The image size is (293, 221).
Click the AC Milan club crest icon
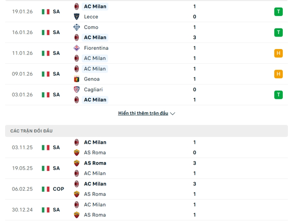tap(76, 6)
